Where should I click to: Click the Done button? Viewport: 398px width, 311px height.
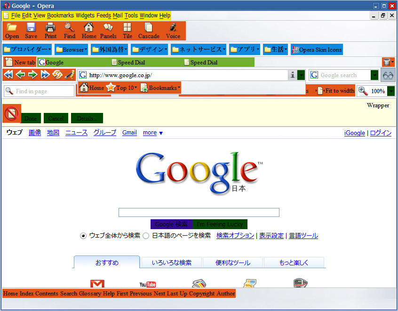click(31, 118)
